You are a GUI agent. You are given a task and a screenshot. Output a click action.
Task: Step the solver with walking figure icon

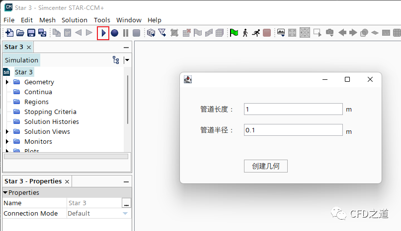pyautogui.click(x=245, y=33)
